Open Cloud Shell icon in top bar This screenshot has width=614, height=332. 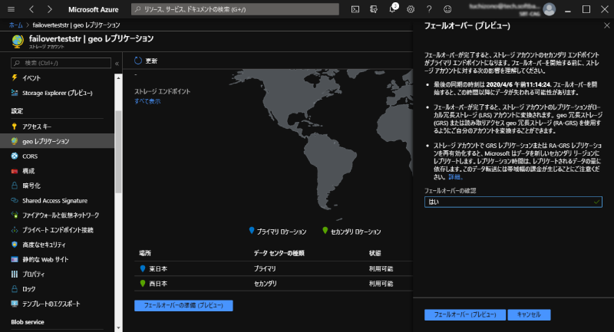click(x=355, y=9)
